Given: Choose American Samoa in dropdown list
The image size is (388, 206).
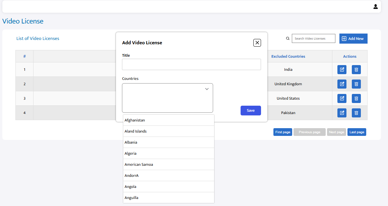Looking at the screenshot, I should pos(169,164).
